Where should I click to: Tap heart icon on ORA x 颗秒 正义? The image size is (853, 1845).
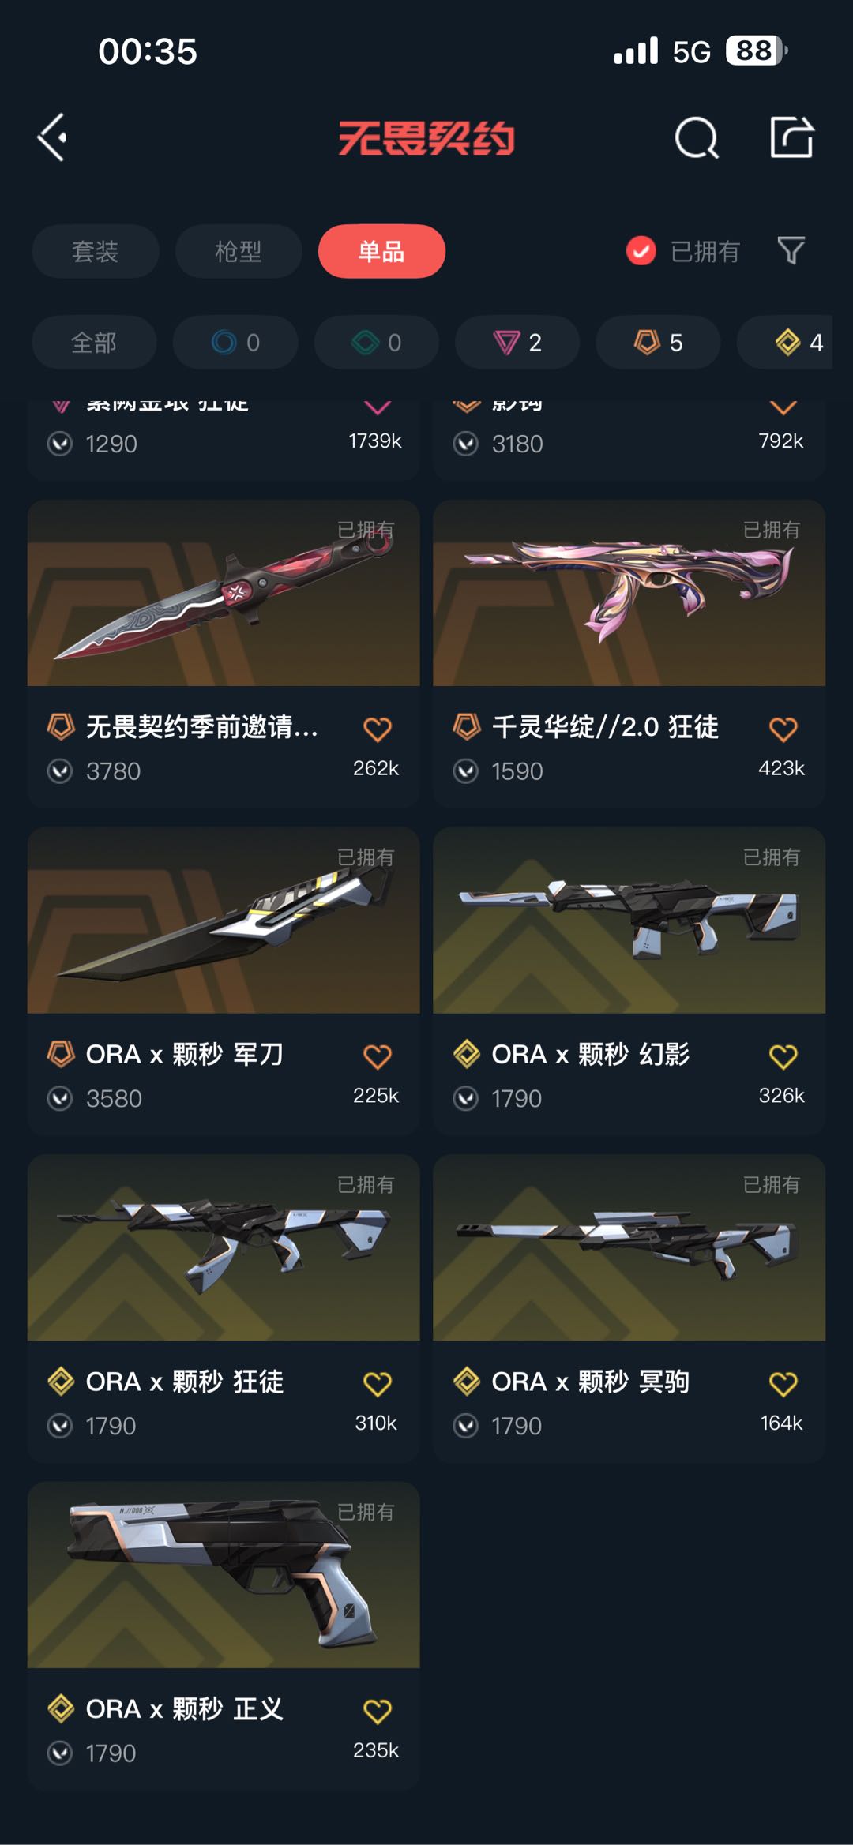pyautogui.click(x=378, y=1711)
